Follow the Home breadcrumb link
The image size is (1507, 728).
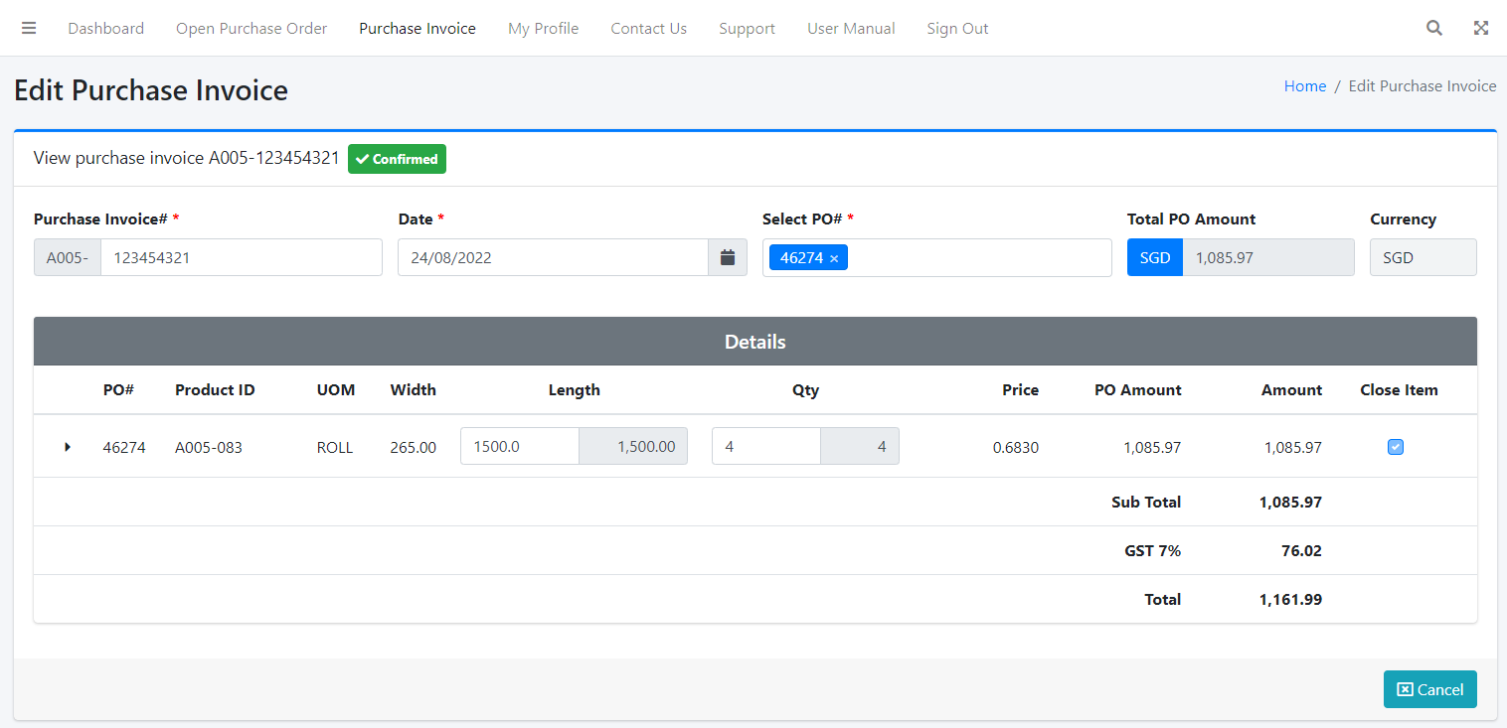(x=1304, y=86)
